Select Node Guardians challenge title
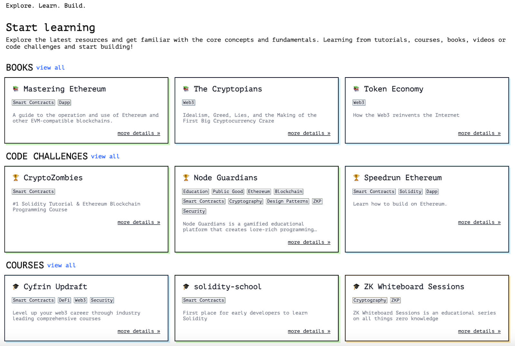Viewport: 515px width, 346px height. [x=226, y=178]
